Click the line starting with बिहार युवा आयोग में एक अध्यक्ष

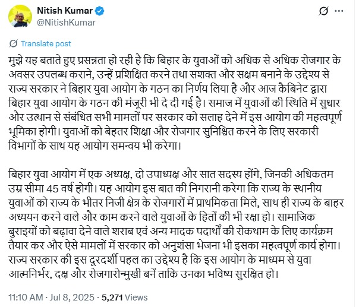pyautogui.click(x=171, y=175)
